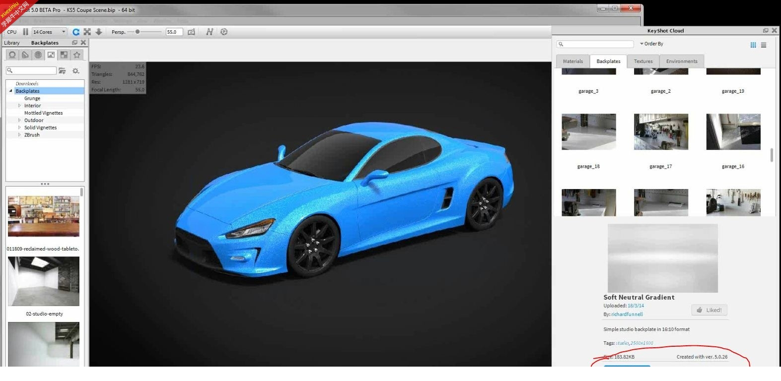781x381 pixels.
Task: Select the garage_16 backplate thumbnail
Action: (733, 132)
